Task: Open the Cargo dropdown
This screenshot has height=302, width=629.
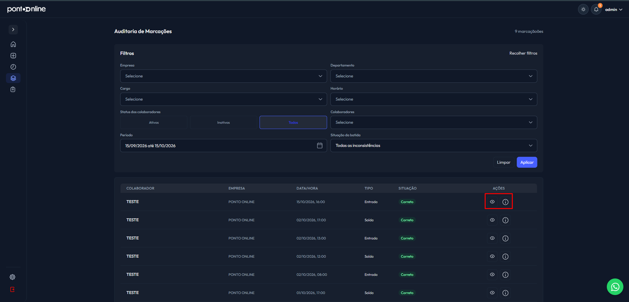Action: tap(223, 99)
